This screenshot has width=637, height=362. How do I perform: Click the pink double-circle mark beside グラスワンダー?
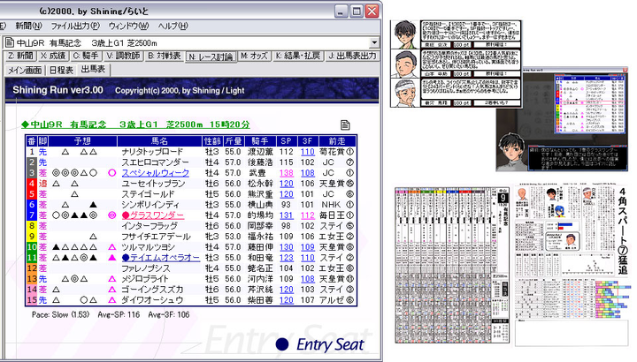click(x=112, y=215)
